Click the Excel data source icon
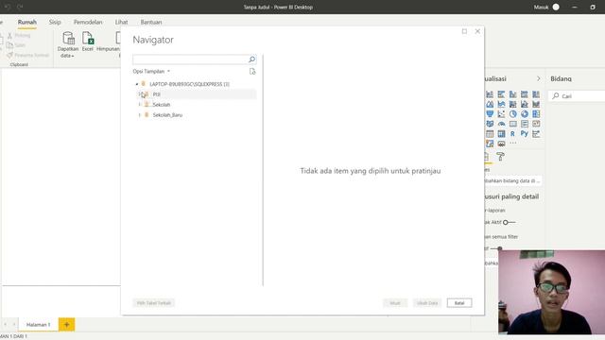The image size is (605, 340). coord(88,38)
